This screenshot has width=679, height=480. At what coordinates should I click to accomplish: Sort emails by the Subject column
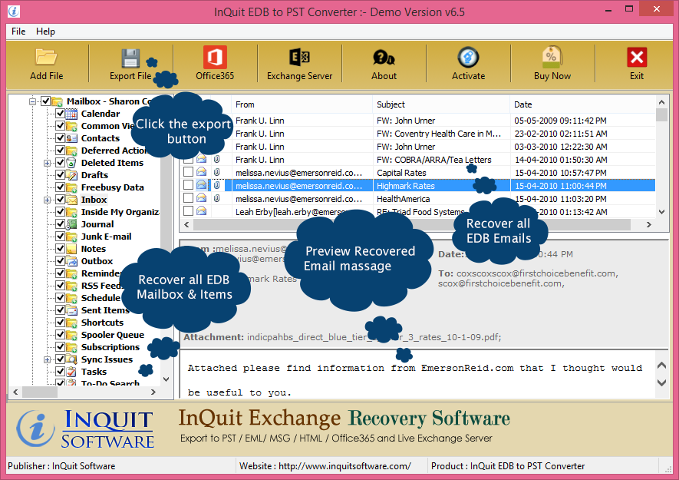[441, 104]
